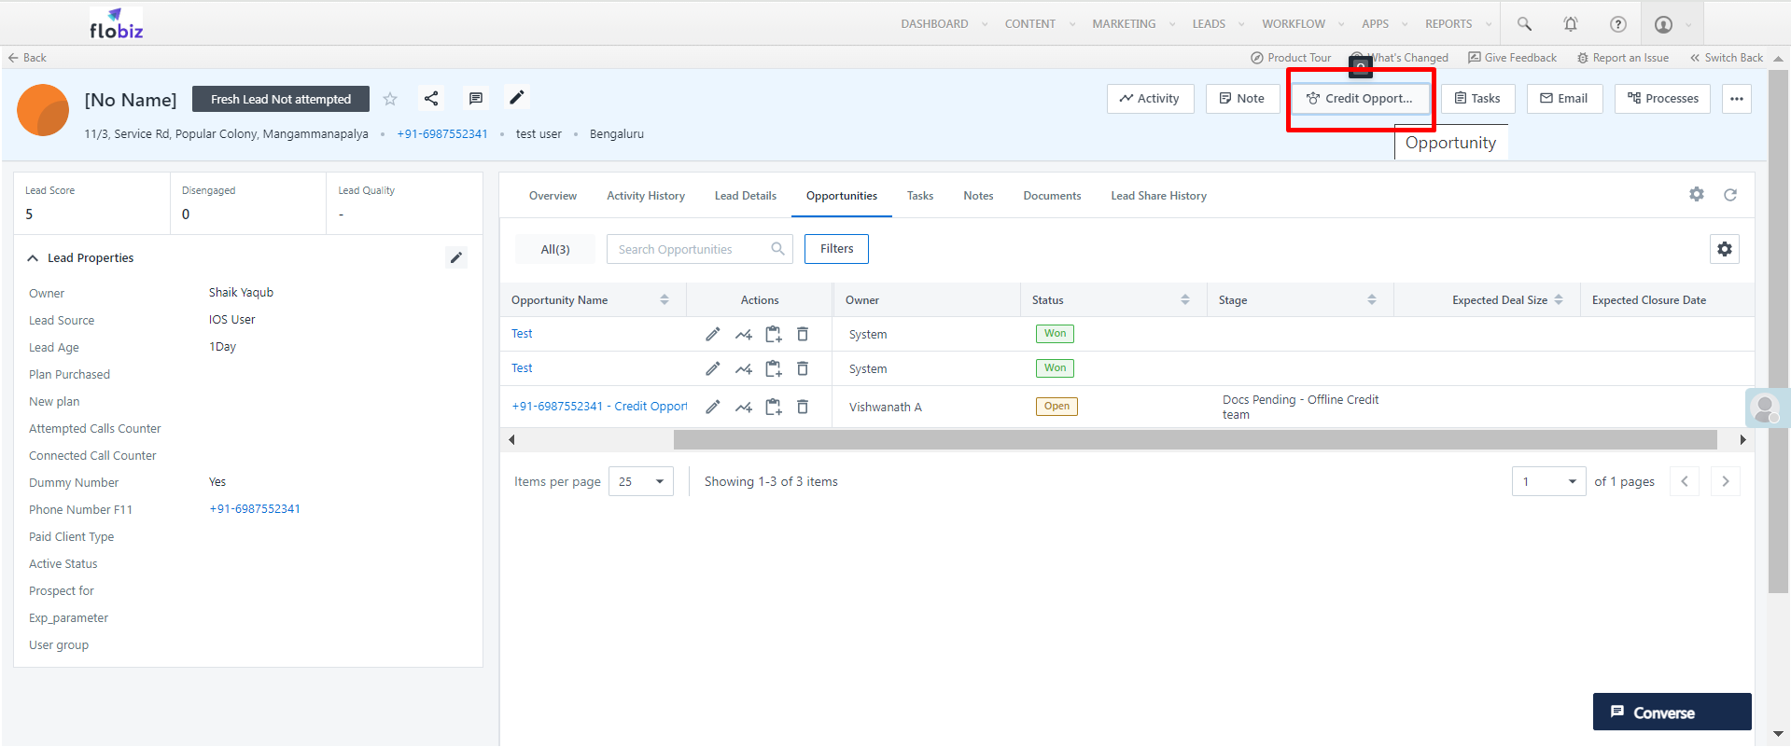The height and width of the screenshot is (747, 1791).
Task: Open opportunity Filters
Action: click(x=836, y=249)
